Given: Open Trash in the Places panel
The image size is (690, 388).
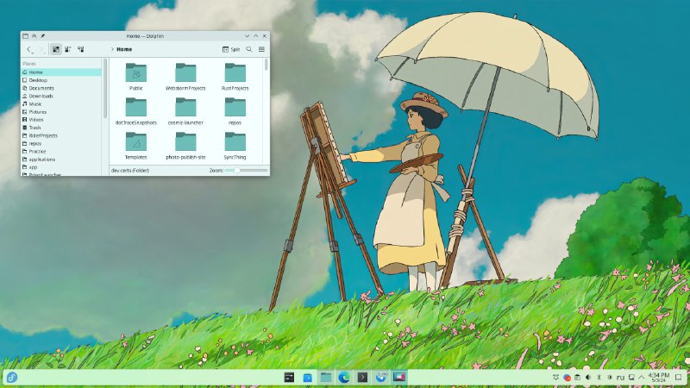Looking at the screenshot, I should click(x=61, y=128).
